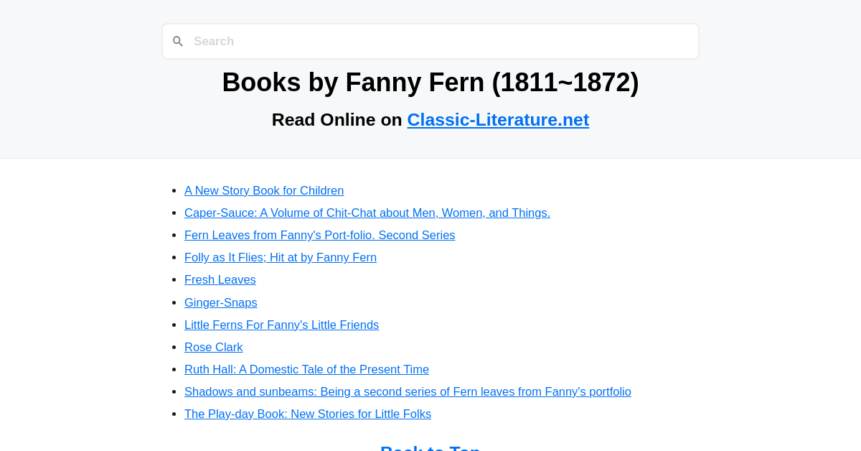Click the search magnifier icon
This screenshot has width=861, height=451.
pos(178,41)
